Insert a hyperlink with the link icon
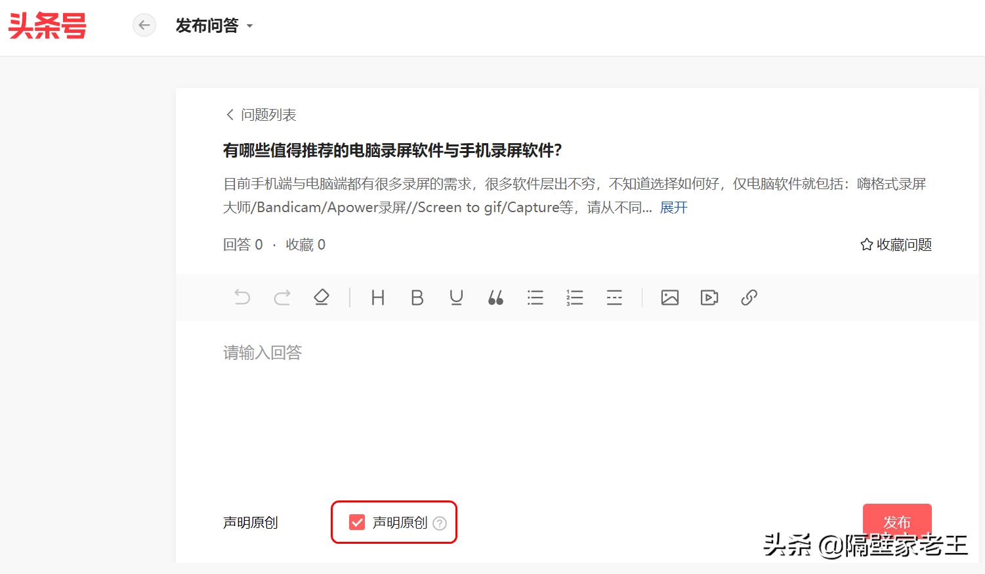985x574 pixels. 749,298
